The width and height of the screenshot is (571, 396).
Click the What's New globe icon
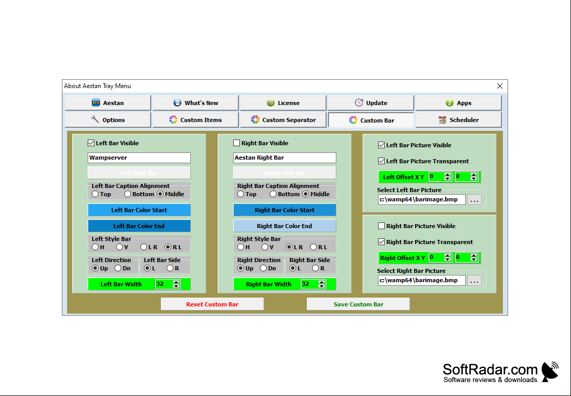(177, 103)
